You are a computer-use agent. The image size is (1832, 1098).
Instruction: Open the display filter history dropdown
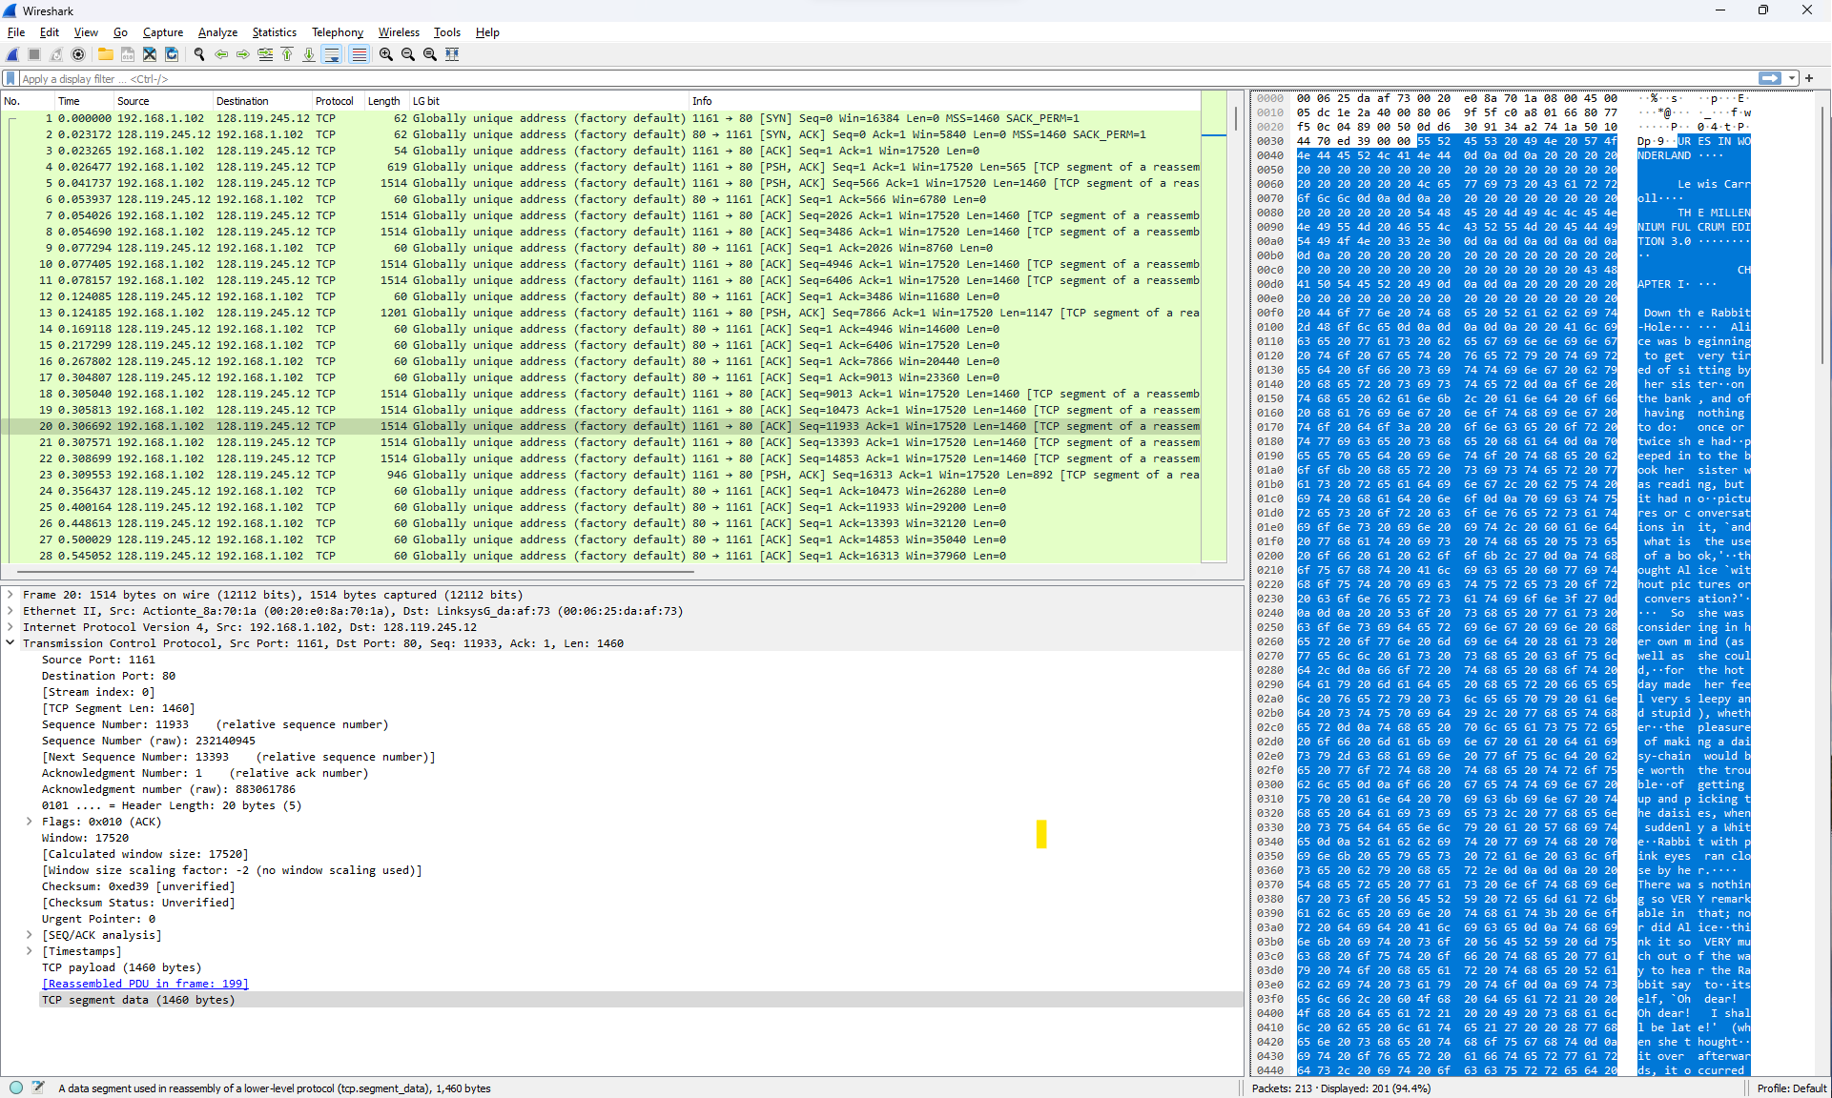pyautogui.click(x=1791, y=78)
